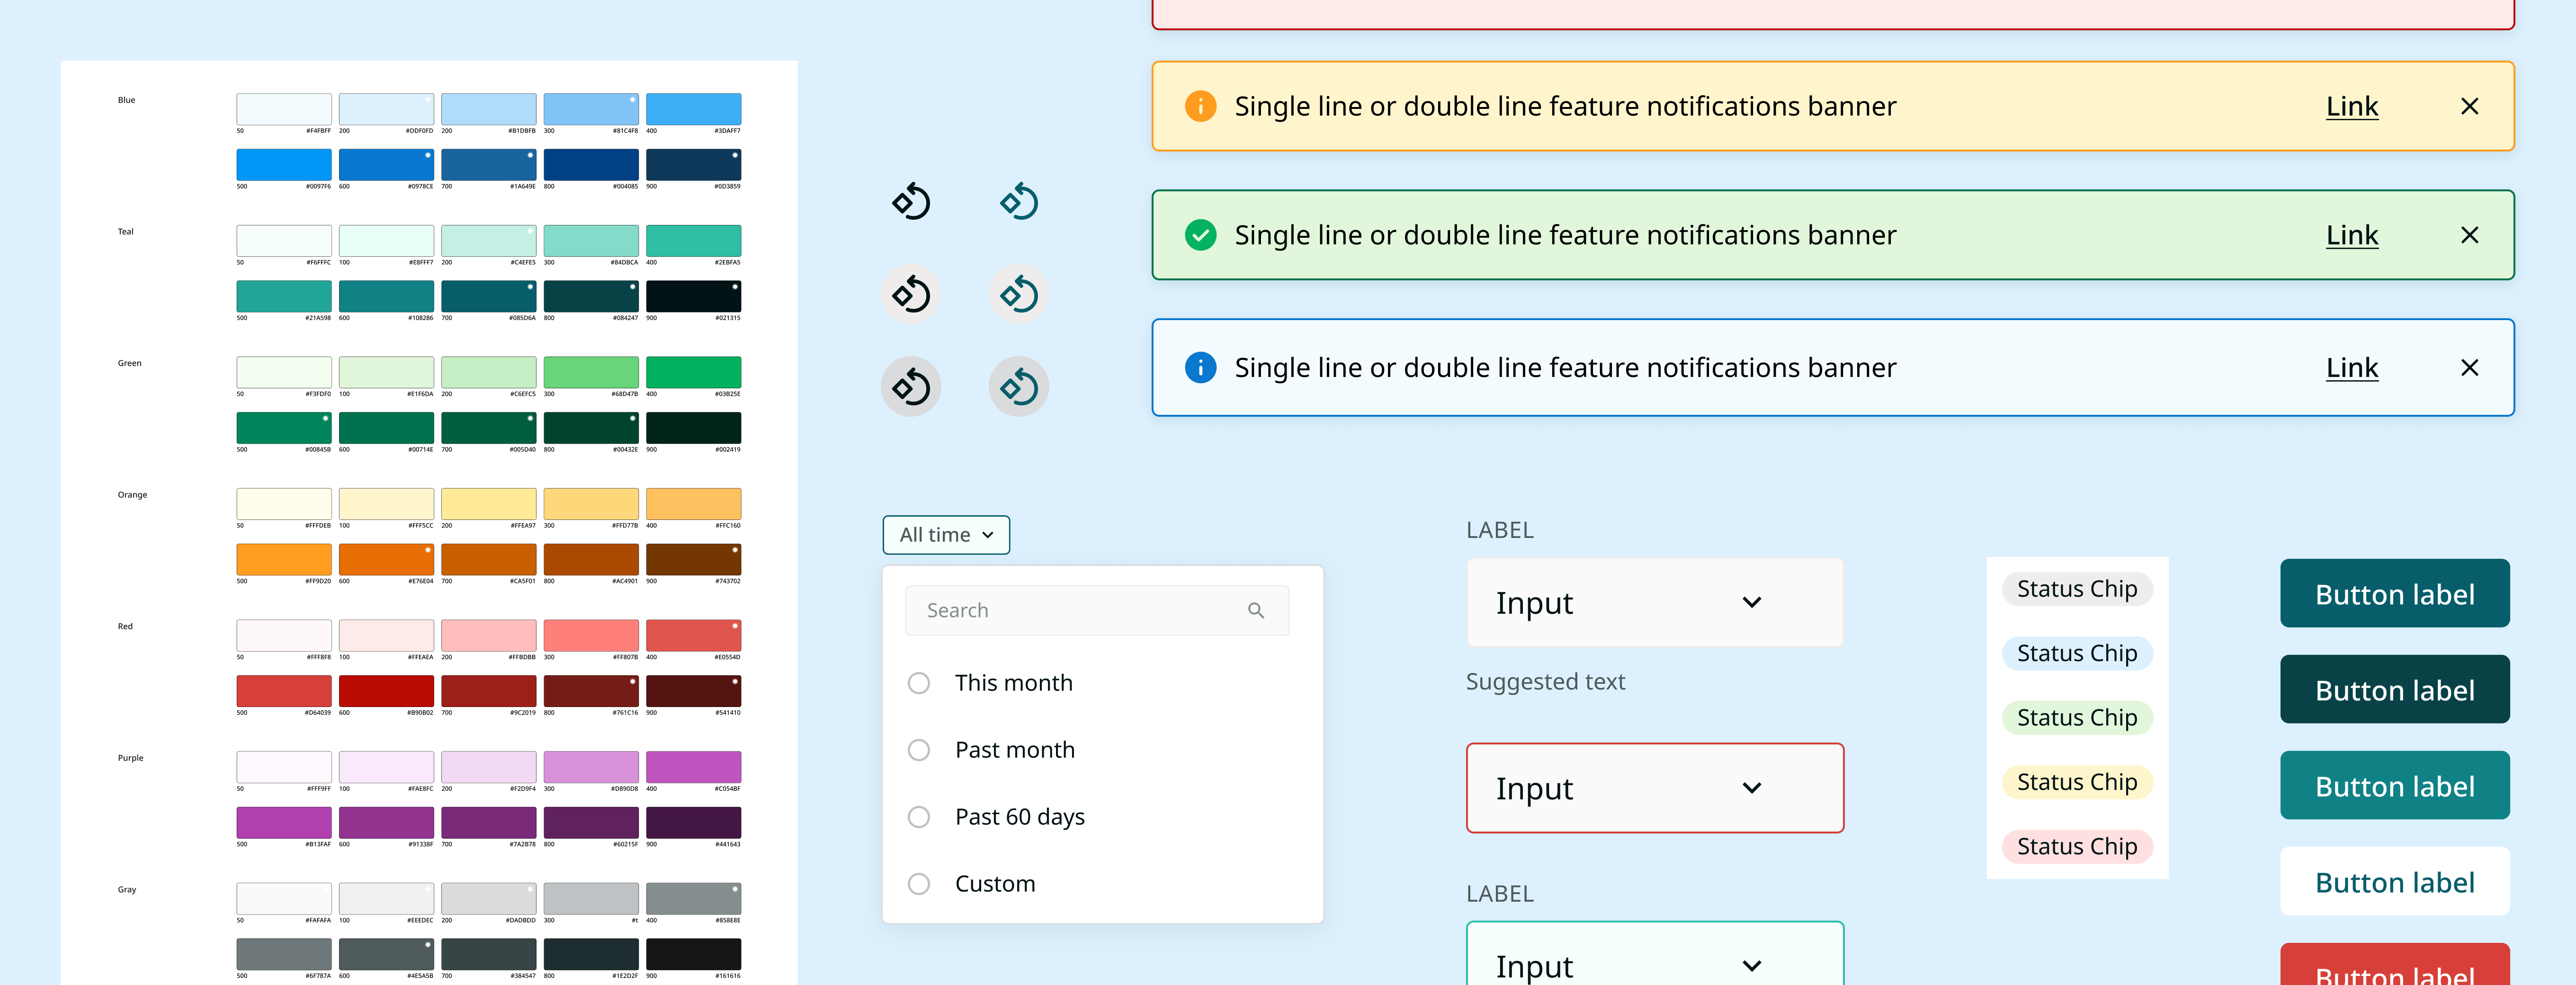Select the Past month radio option
Image resolution: width=2576 pixels, height=985 pixels.
[919, 750]
